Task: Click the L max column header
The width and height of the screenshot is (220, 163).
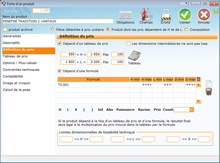Action: point(168,79)
